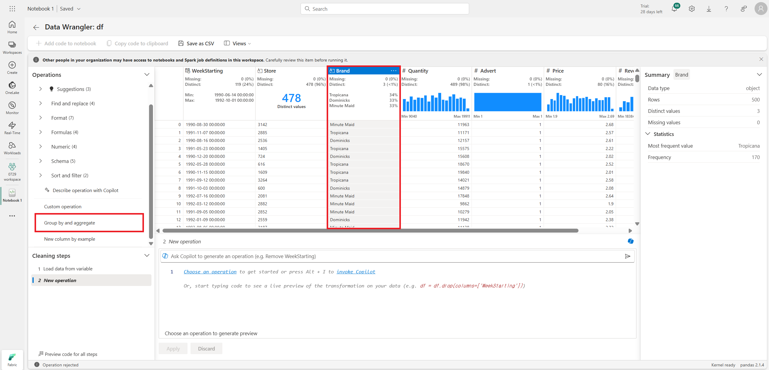769x370 pixels.
Task: Dismiss the workspace access info banner
Action: click(761, 59)
